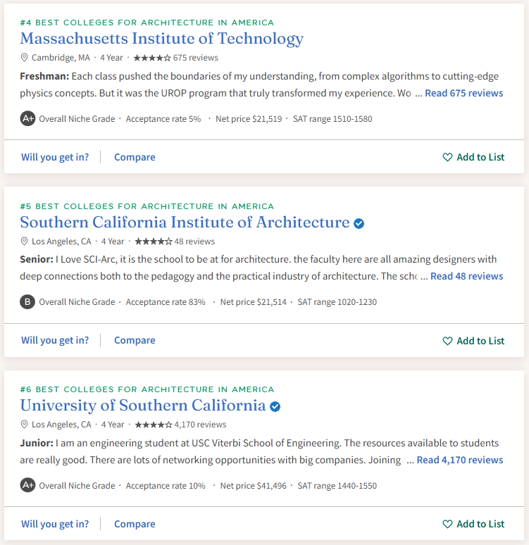This screenshot has width=529, height=545.
Task: Read 48 reviews for SCI-Arc
Action: [467, 276]
